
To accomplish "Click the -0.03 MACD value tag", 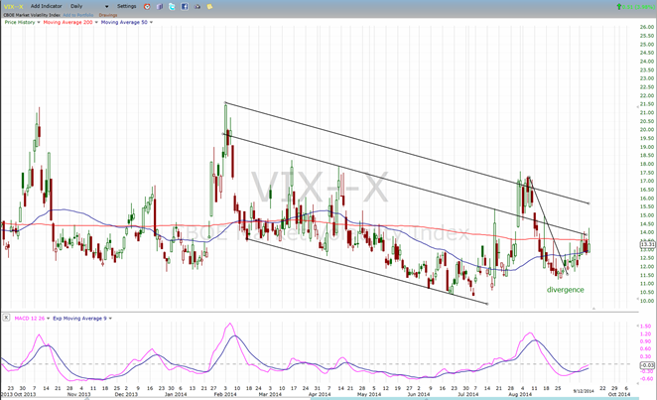I will 647,365.
